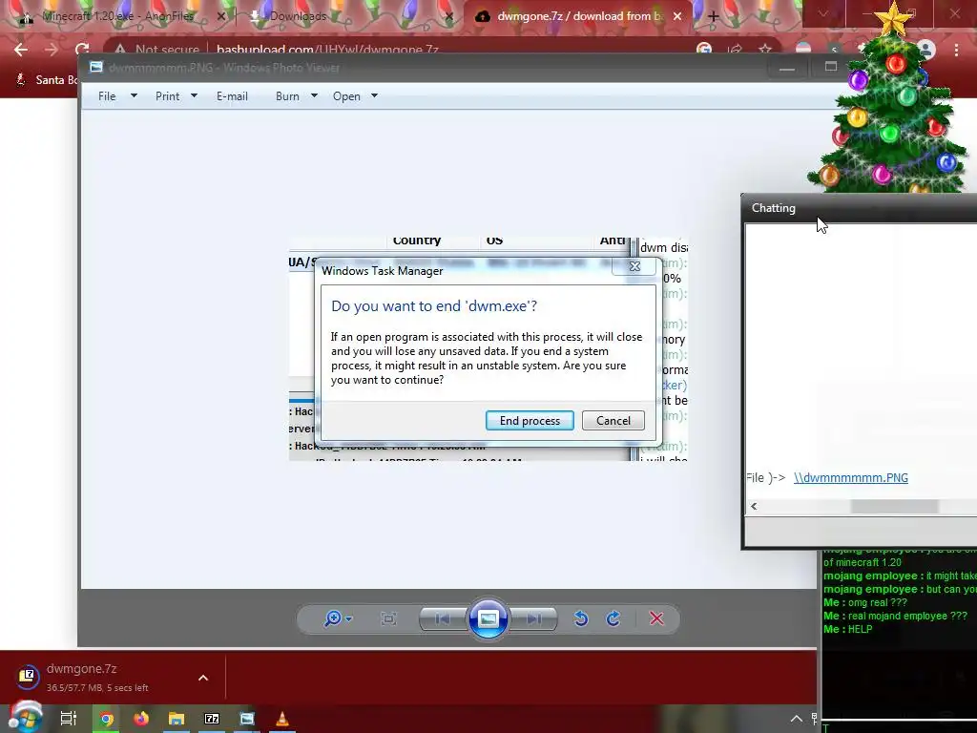This screenshot has width=977, height=733.
Task: Open the Chrome profile avatar
Action: (x=927, y=50)
